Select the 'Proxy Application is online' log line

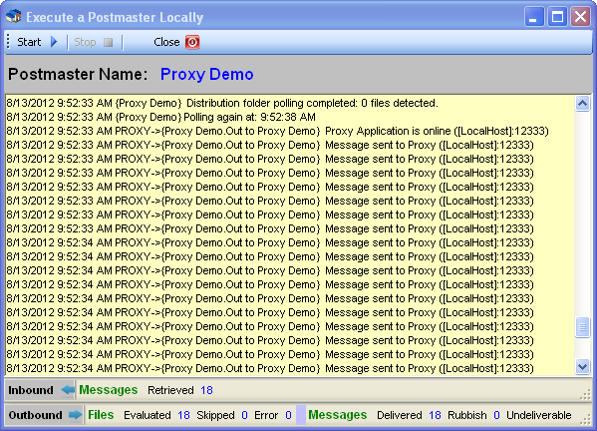pyautogui.click(x=277, y=131)
